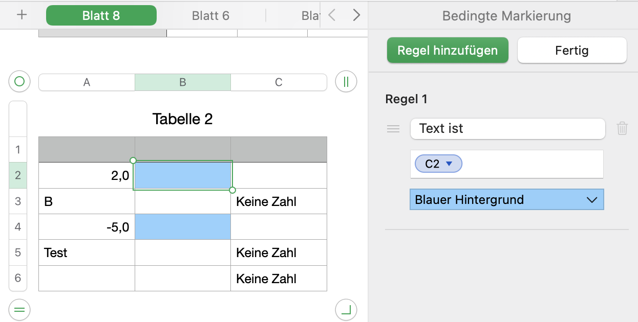Open the Blauer Hintergrund style dropdown
This screenshot has height=322, width=638.
point(507,200)
